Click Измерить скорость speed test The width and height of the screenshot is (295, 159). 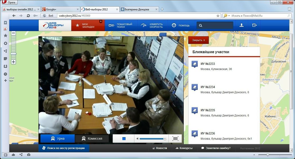pyautogui.click(x=152, y=26)
